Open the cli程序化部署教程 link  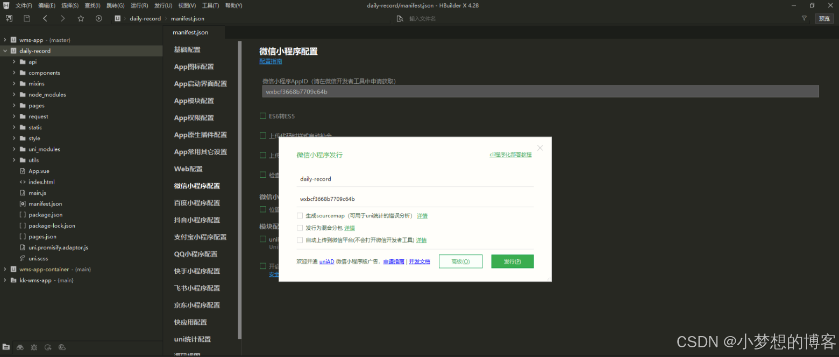coord(510,155)
